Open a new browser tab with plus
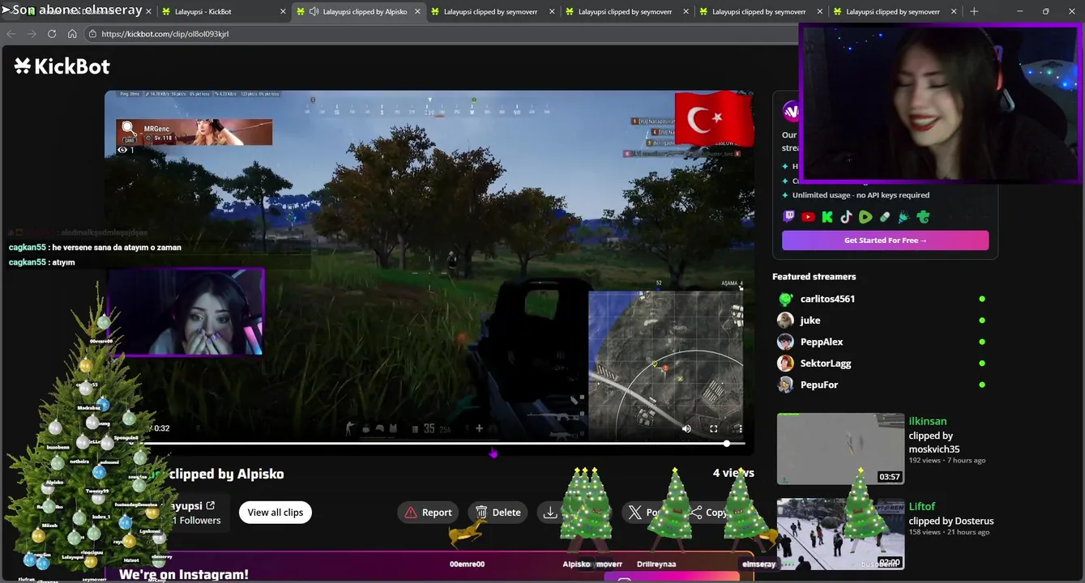This screenshot has width=1085, height=583. [974, 11]
